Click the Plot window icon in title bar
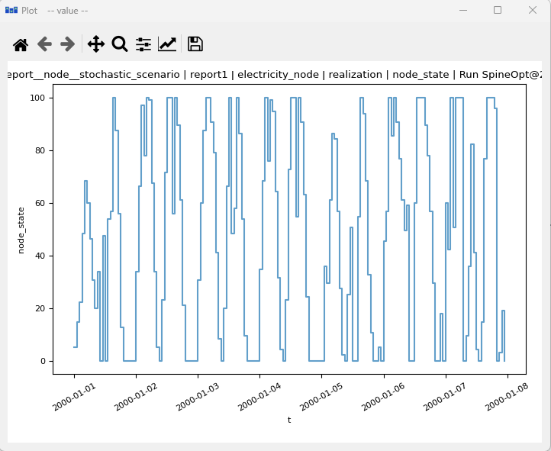The image size is (551, 451). [11, 11]
